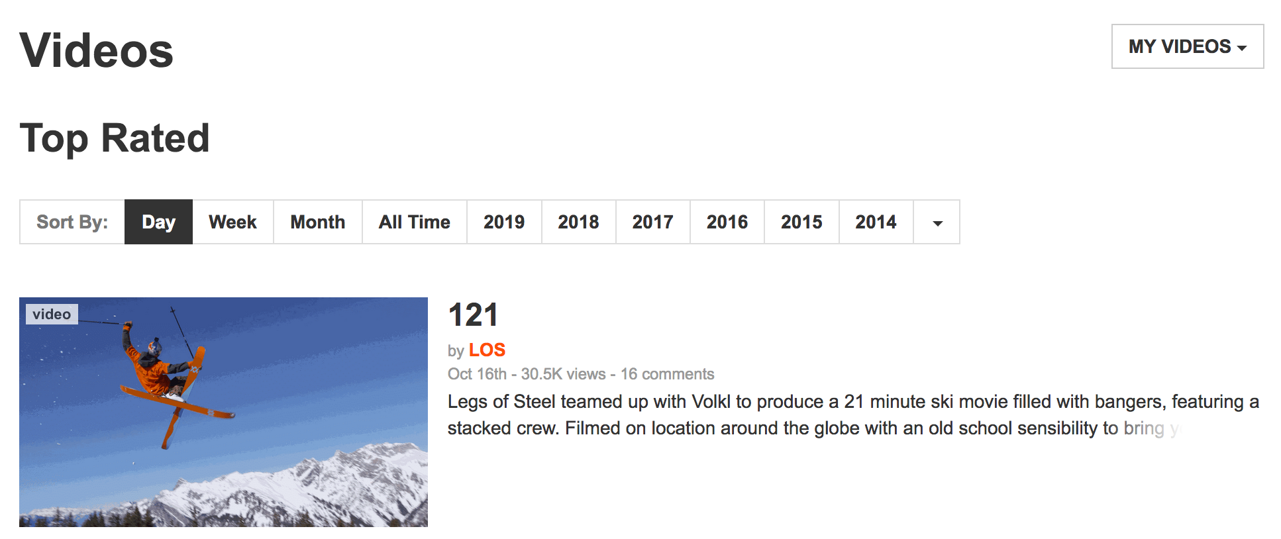Choose the All Time sort option
Viewport: 1281px width, 539px height.
pyautogui.click(x=414, y=222)
